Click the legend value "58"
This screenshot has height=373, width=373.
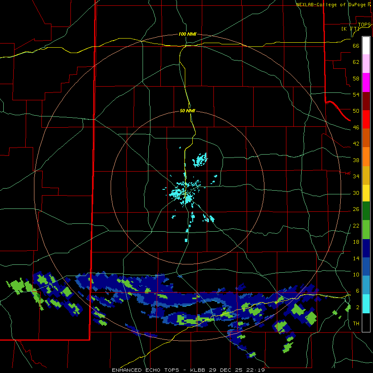coord(356,78)
